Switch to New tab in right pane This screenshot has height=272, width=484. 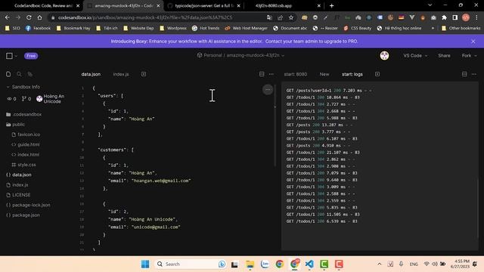(324, 74)
